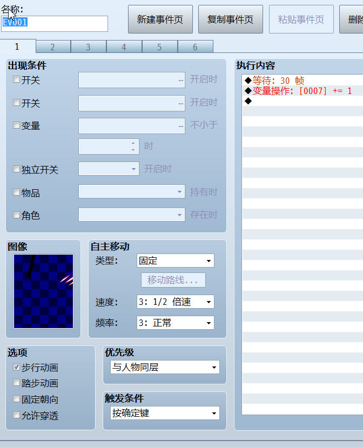Image resolution: width=363 pixels, height=447 pixels.
Task: Switch to event page tab 2
Action: 53,47
